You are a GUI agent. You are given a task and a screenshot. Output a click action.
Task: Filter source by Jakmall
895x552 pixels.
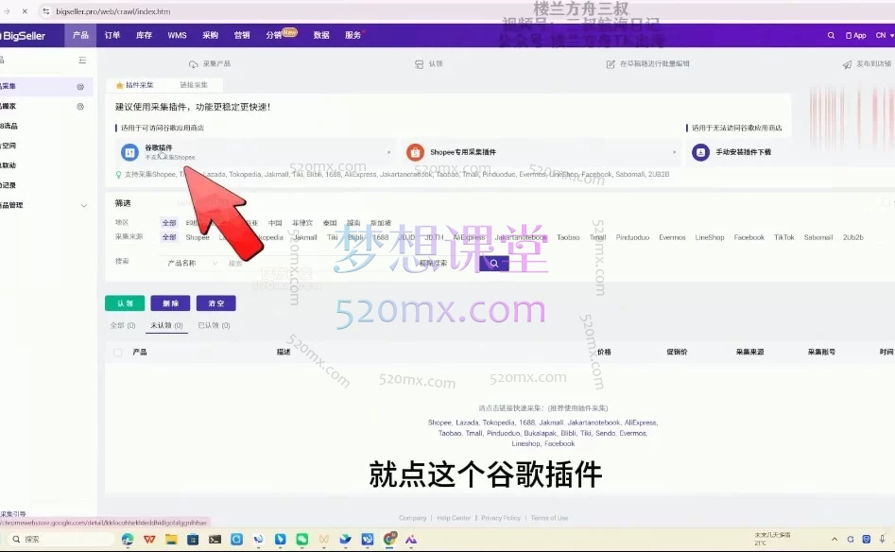pos(305,237)
